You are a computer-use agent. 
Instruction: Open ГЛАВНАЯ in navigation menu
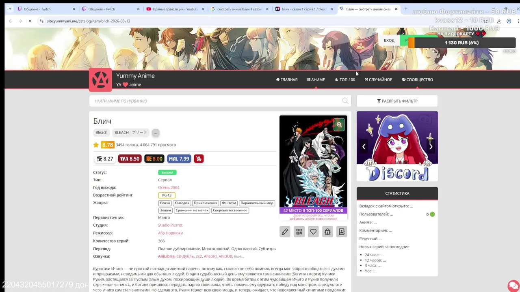pyautogui.click(x=287, y=80)
